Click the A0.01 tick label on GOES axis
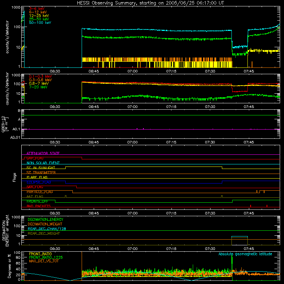The width and height of the screenshot is (284, 284). coord(15,137)
